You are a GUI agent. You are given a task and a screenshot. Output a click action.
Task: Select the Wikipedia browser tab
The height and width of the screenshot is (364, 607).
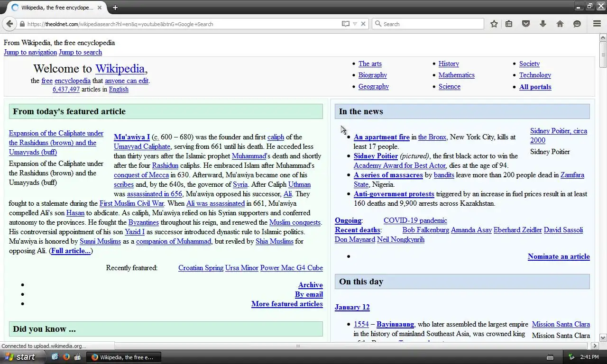[57, 8]
